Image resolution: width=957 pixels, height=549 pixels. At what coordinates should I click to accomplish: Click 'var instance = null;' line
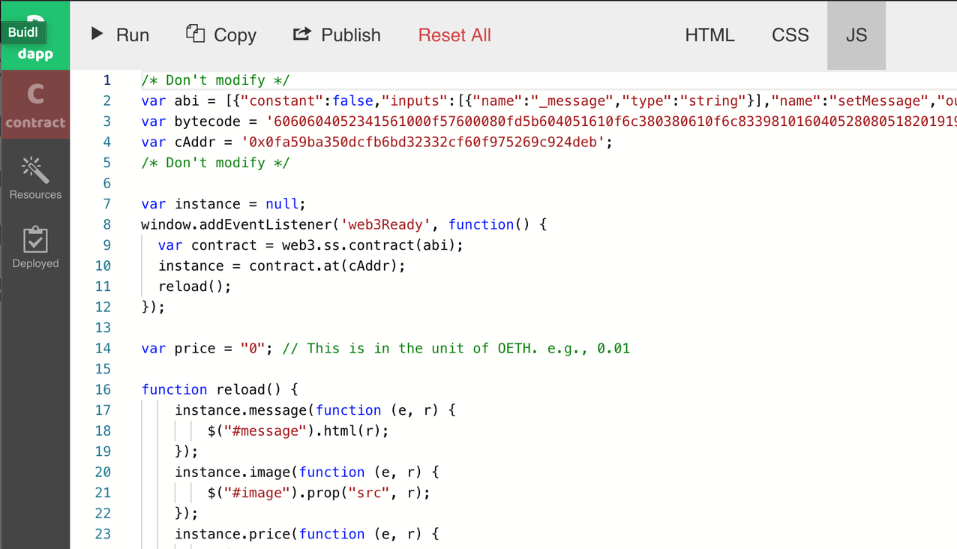[x=223, y=204]
